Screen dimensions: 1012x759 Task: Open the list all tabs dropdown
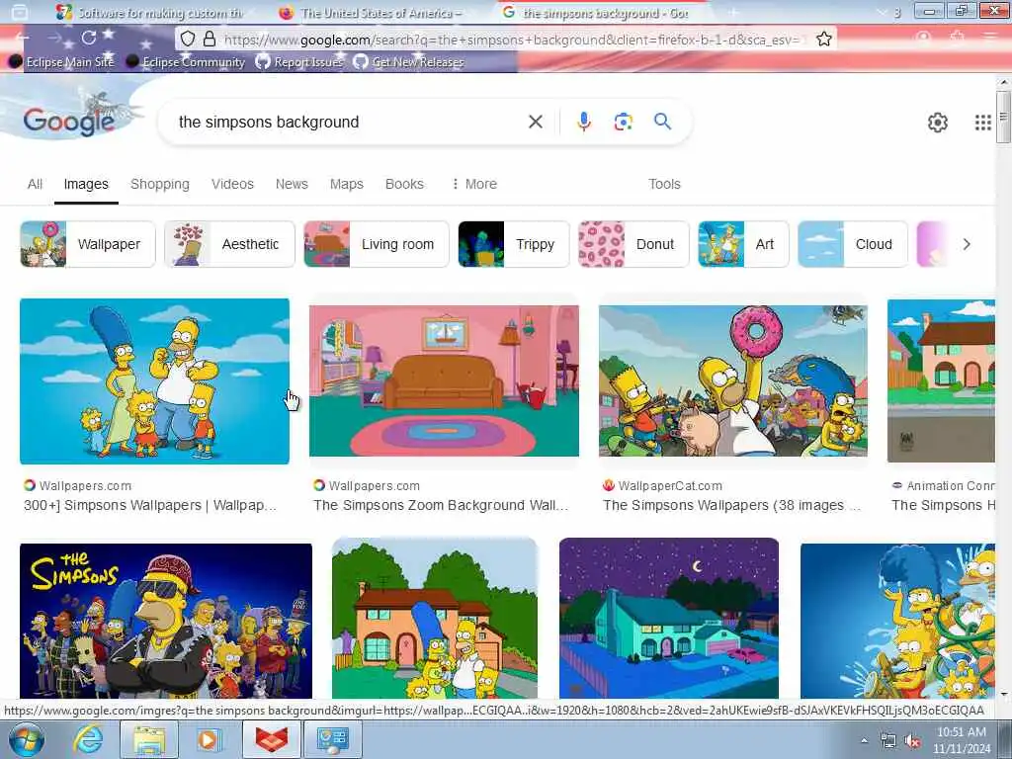(x=882, y=12)
